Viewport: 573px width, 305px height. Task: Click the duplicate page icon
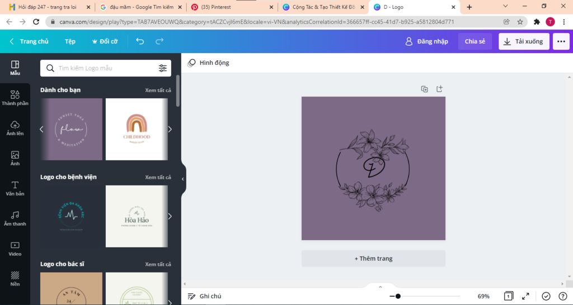coord(424,89)
